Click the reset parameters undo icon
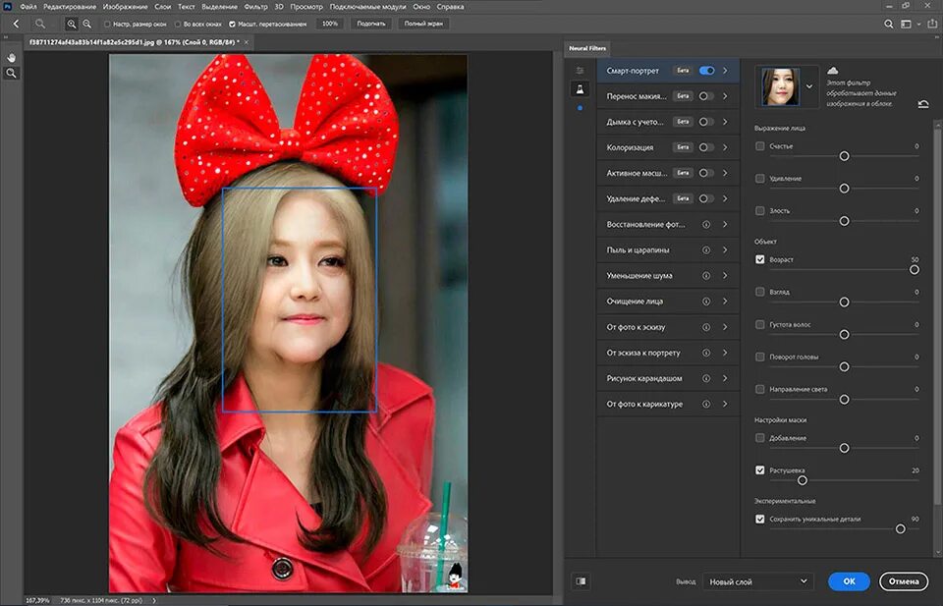943x606 pixels. coord(923,103)
